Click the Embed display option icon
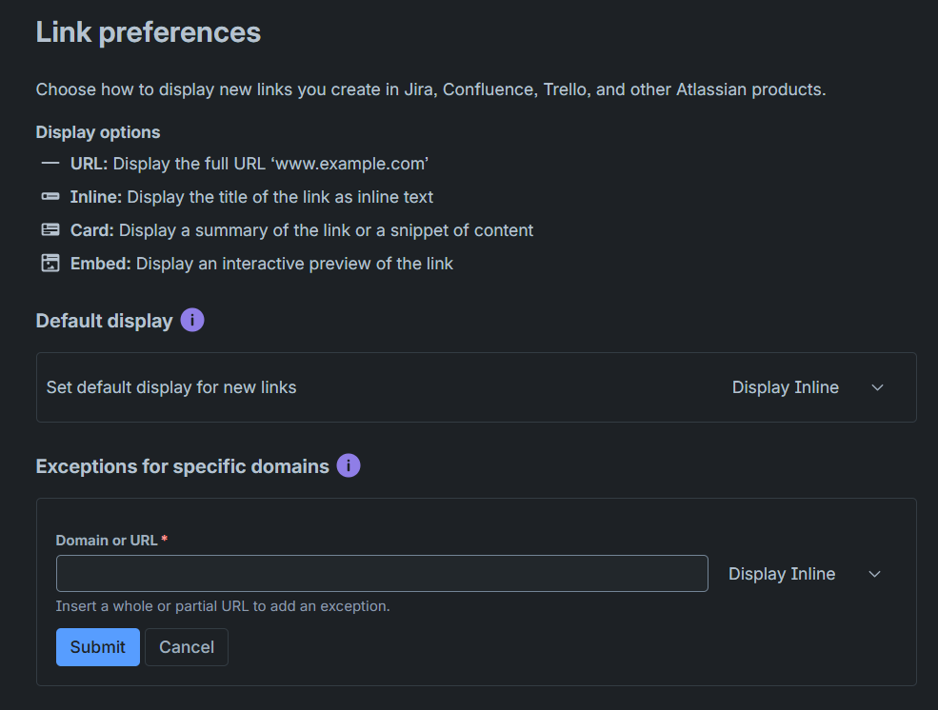 click(x=50, y=264)
